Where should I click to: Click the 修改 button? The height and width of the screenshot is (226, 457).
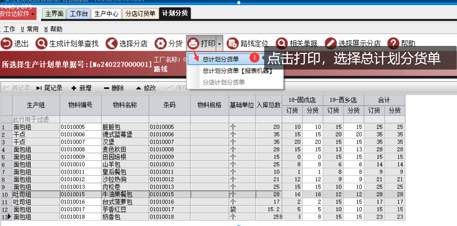click(146, 88)
